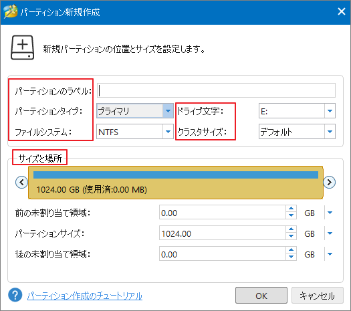Open the クラスタサイズ dropdown showing デフォルト
Image resolution: width=351 pixels, height=311 pixels.
(297, 132)
